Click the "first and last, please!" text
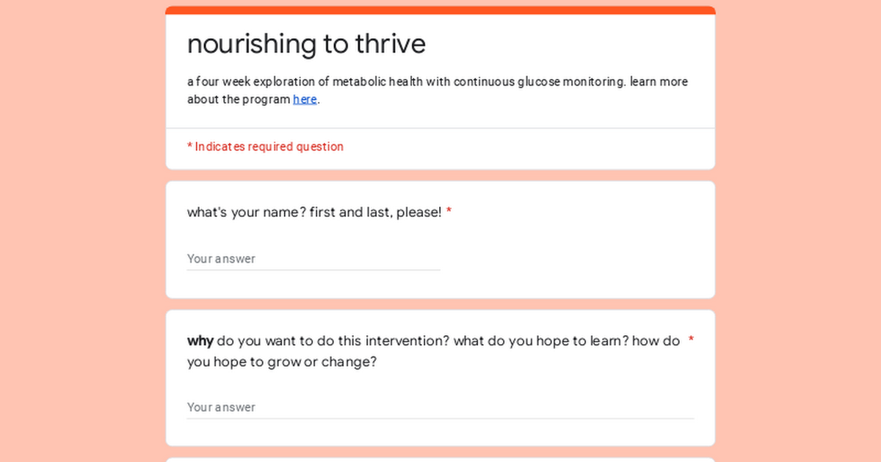The height and width of the screenshot is (462, 881). click(376, 213)
